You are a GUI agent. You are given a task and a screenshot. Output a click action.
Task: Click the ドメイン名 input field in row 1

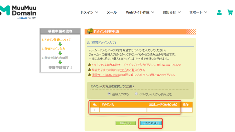point(123,110)
